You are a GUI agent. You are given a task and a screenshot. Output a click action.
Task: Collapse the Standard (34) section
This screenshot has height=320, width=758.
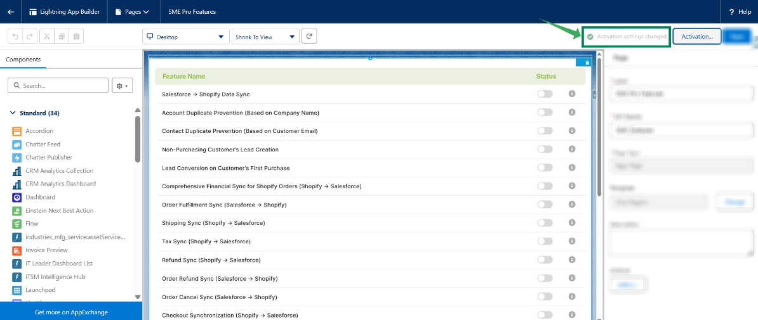pos(35,113)
